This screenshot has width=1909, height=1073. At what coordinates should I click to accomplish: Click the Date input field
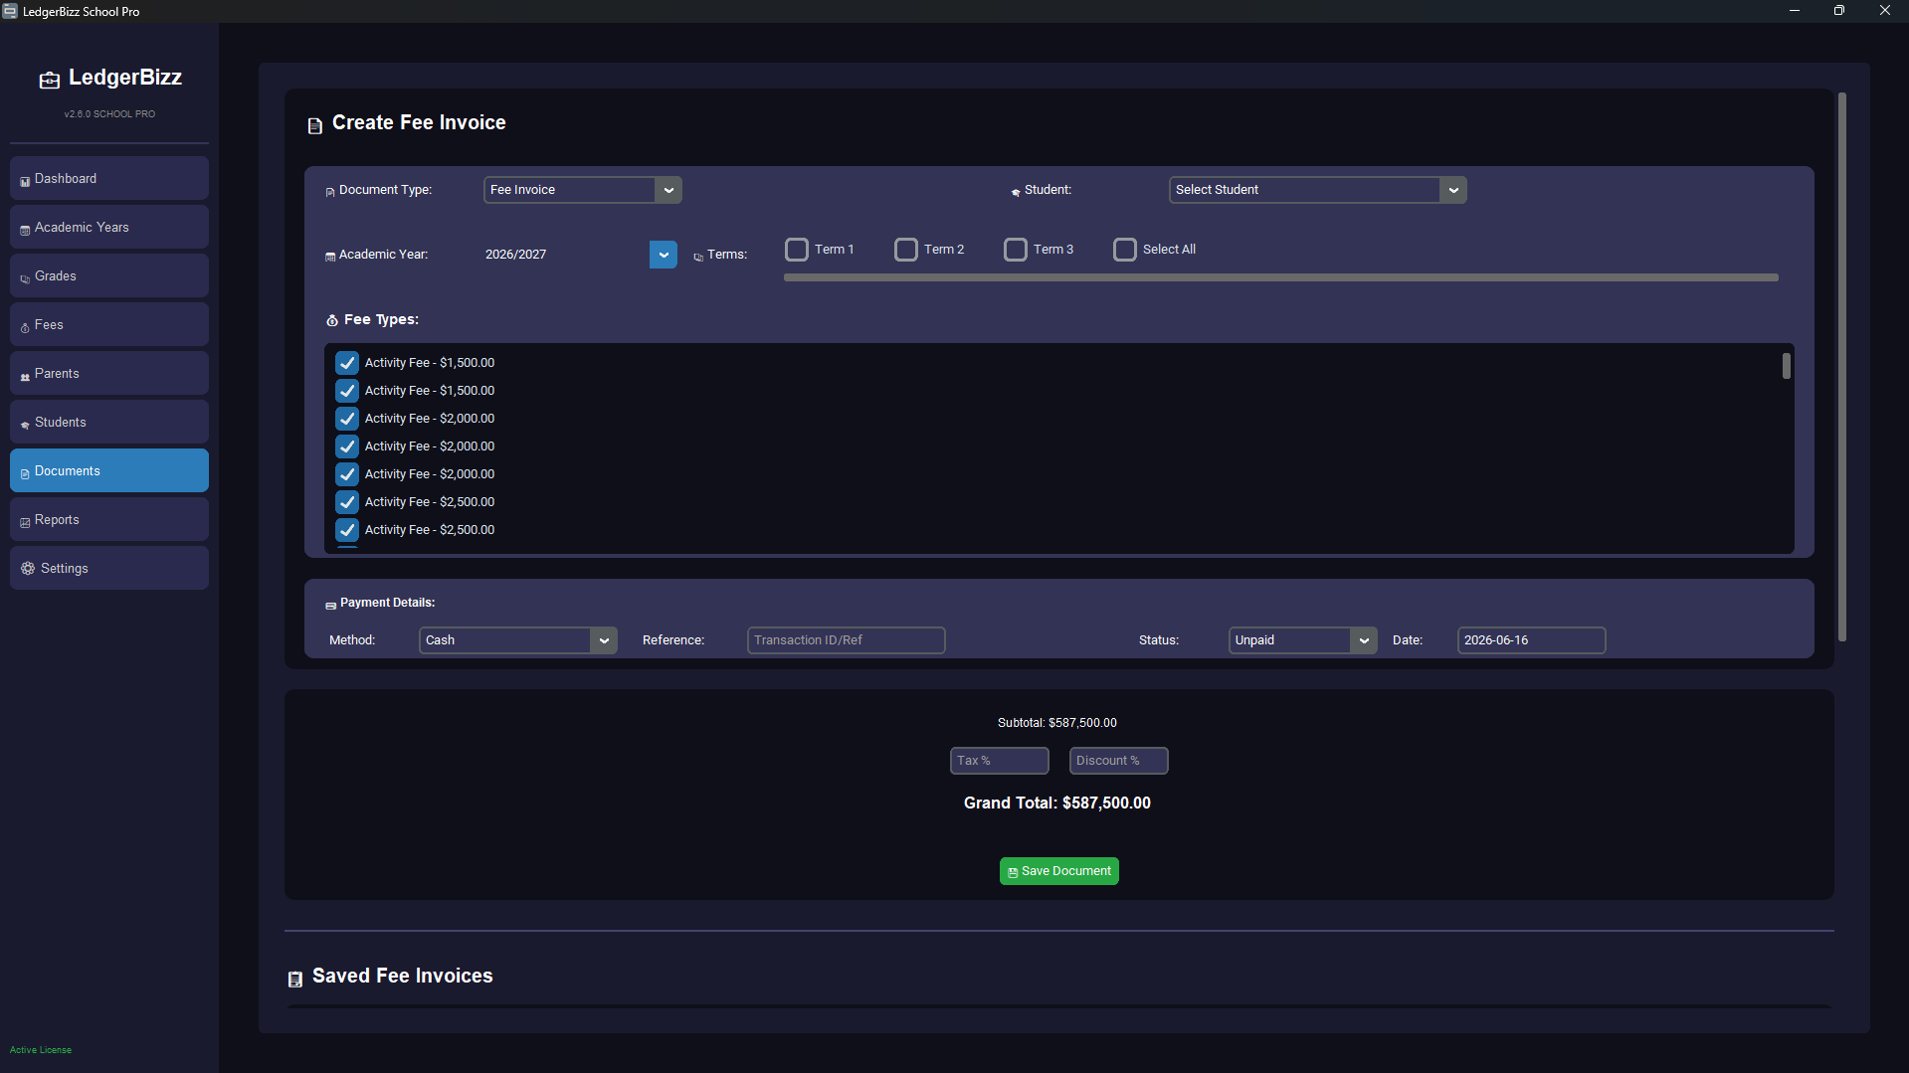[1531, 640]
